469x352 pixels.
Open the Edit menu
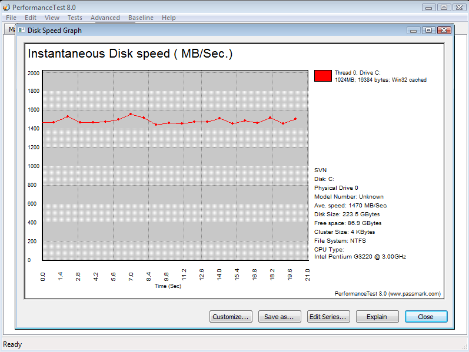coord(31,18)
